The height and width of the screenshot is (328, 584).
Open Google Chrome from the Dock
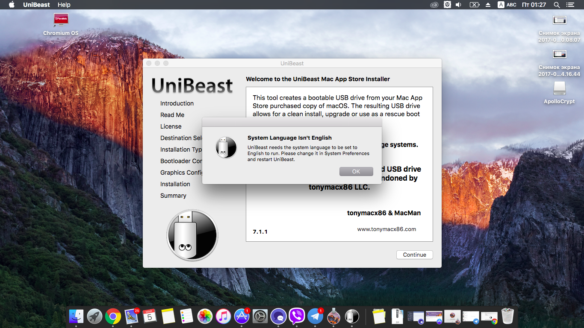(x=113, y=316)
